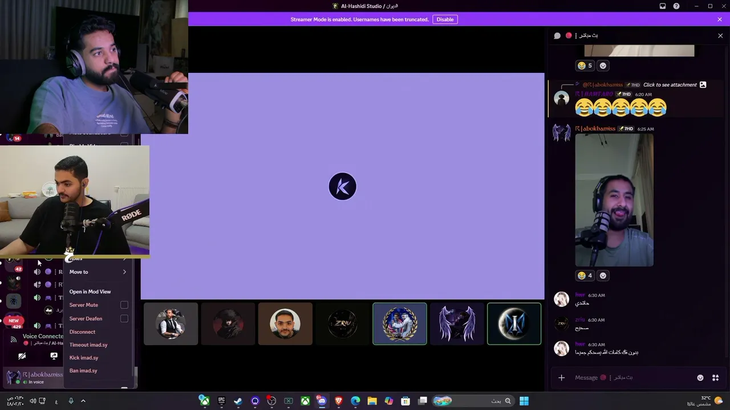Click the microphone icon in system tray

tap(71, 401)
